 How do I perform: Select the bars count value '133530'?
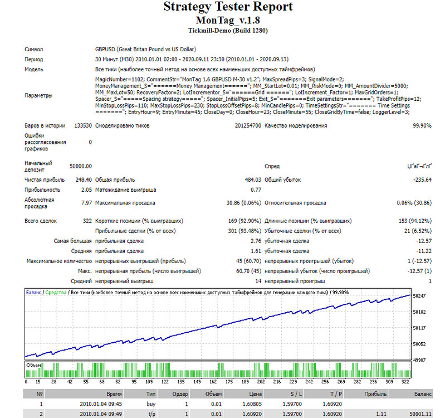(x=83, y=126)
